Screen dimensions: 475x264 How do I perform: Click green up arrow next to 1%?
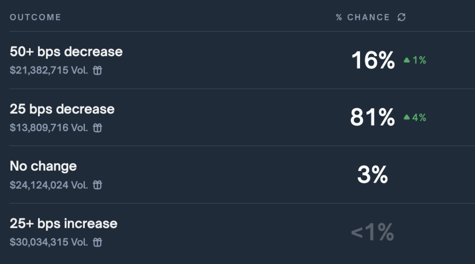407,60
